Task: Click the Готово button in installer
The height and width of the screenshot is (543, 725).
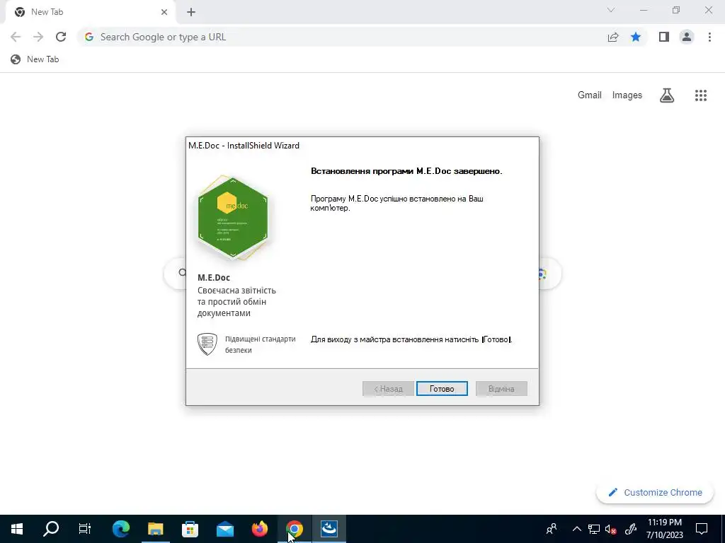Action: click(x=442, y=389)
